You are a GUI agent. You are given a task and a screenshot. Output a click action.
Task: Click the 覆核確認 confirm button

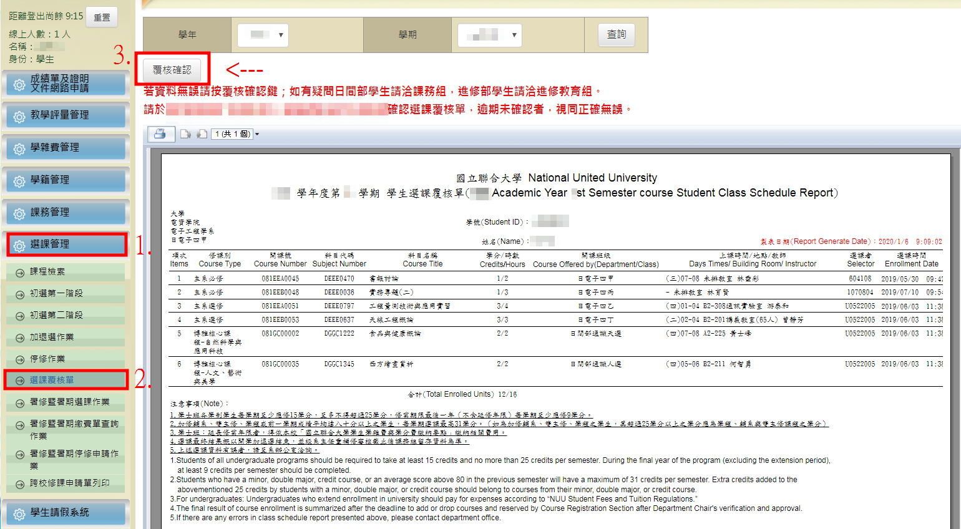(172, 69)
